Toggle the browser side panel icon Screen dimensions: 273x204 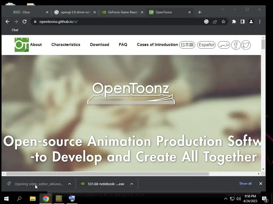click(x=243, y=22)
